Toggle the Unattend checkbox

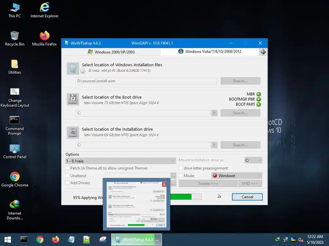(67, 176)
